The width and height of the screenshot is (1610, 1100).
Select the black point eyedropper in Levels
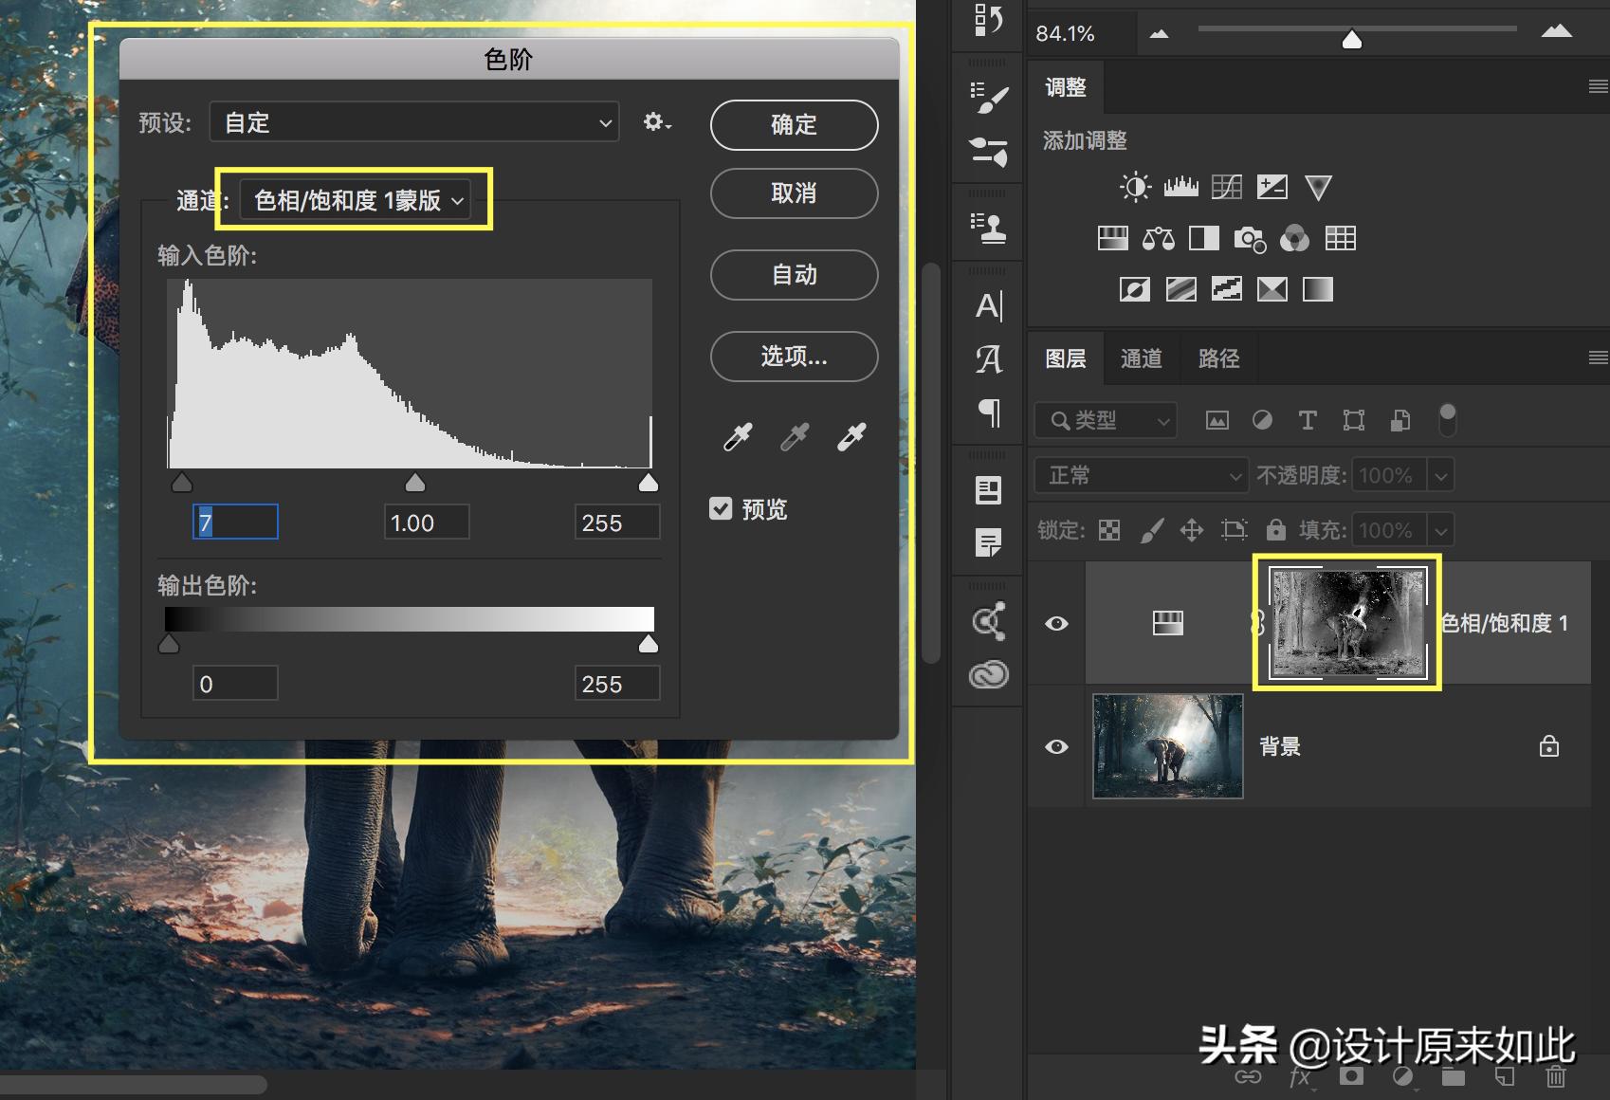[x=738, y=437]
